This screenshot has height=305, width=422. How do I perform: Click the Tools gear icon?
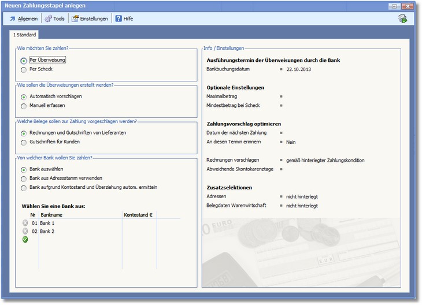[x=48, y=18]
